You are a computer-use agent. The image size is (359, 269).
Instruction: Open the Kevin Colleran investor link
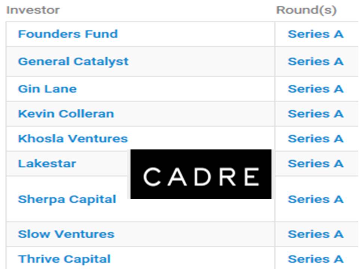[66, 114]
